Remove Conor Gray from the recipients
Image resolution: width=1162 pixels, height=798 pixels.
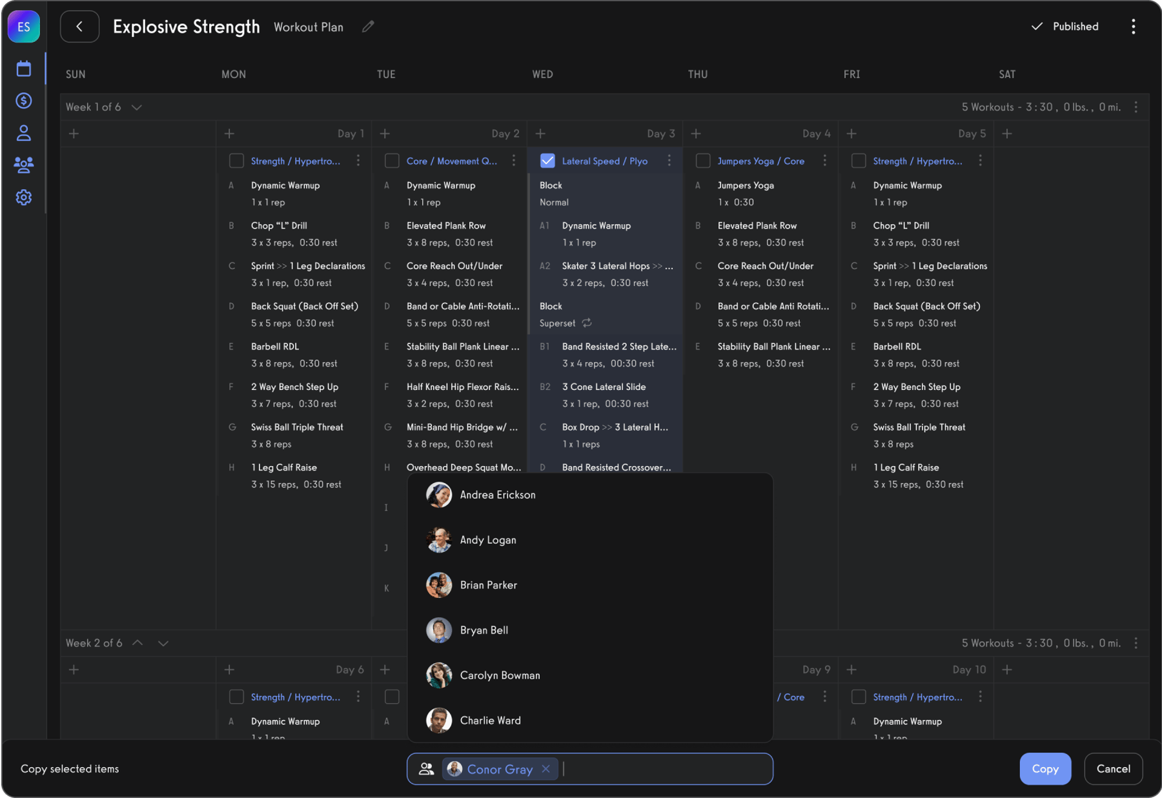point(545,768)
